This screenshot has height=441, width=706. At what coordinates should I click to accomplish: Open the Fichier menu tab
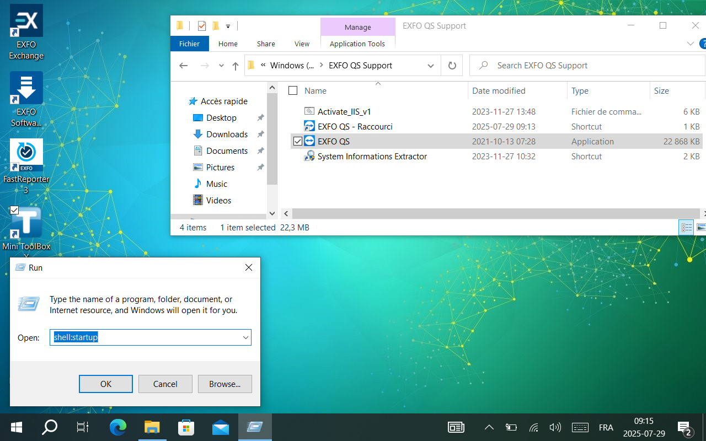[x=190, y=44]
